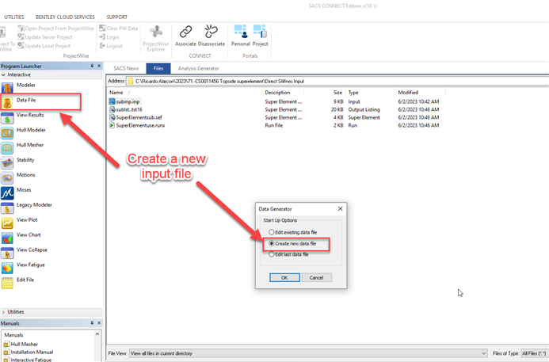The image size is (549, 362).
Task: Open the Legacy Modeler icon
Action: 7,208
